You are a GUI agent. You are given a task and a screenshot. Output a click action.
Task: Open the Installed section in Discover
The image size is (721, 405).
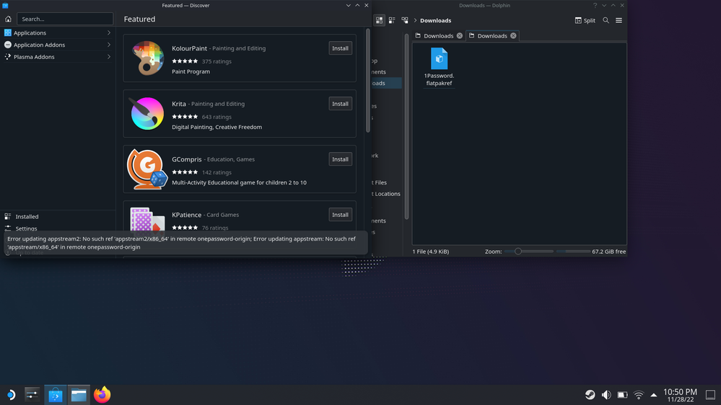point(27,216)
